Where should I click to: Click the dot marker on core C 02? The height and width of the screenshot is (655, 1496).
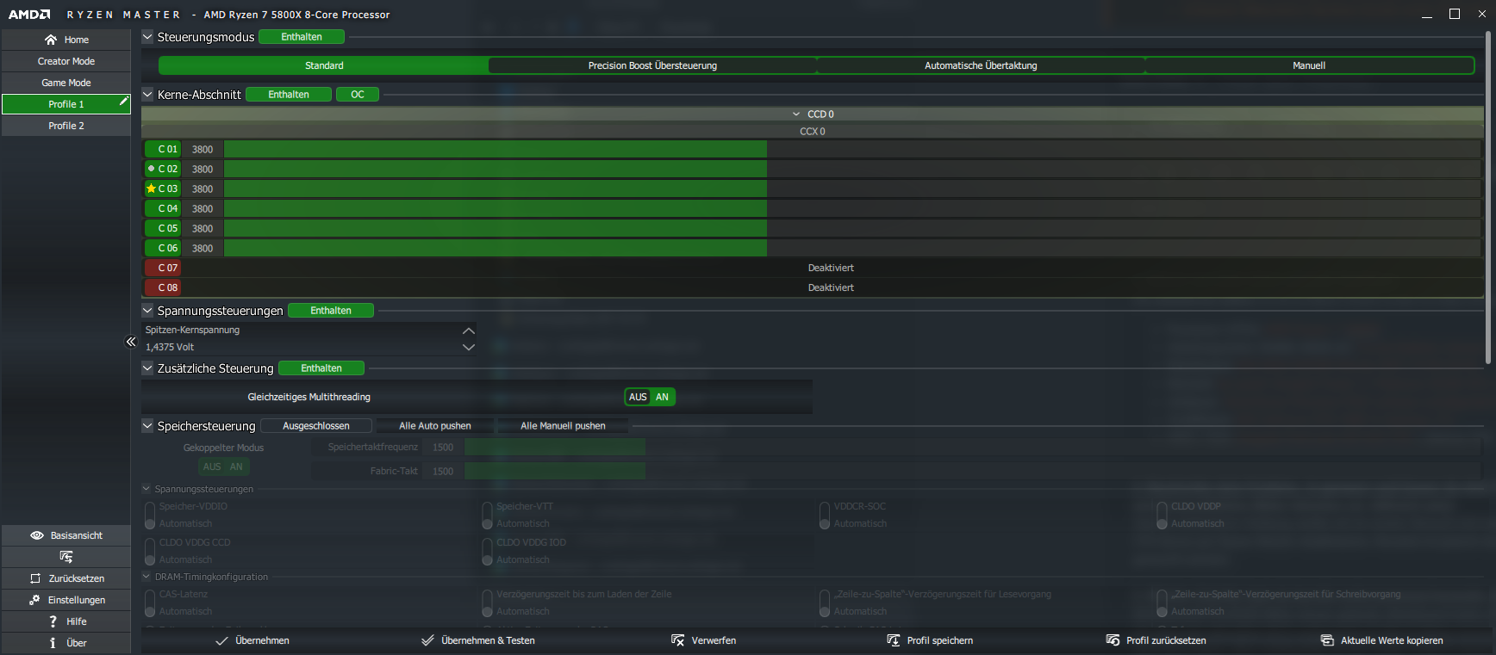tap(152, 169)
